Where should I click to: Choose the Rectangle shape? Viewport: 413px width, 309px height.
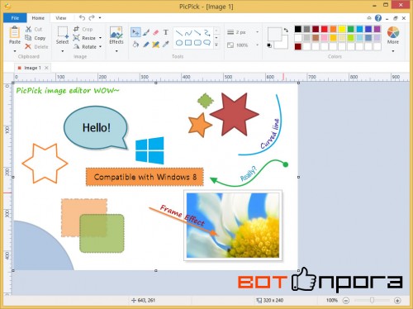pos(188,43)
